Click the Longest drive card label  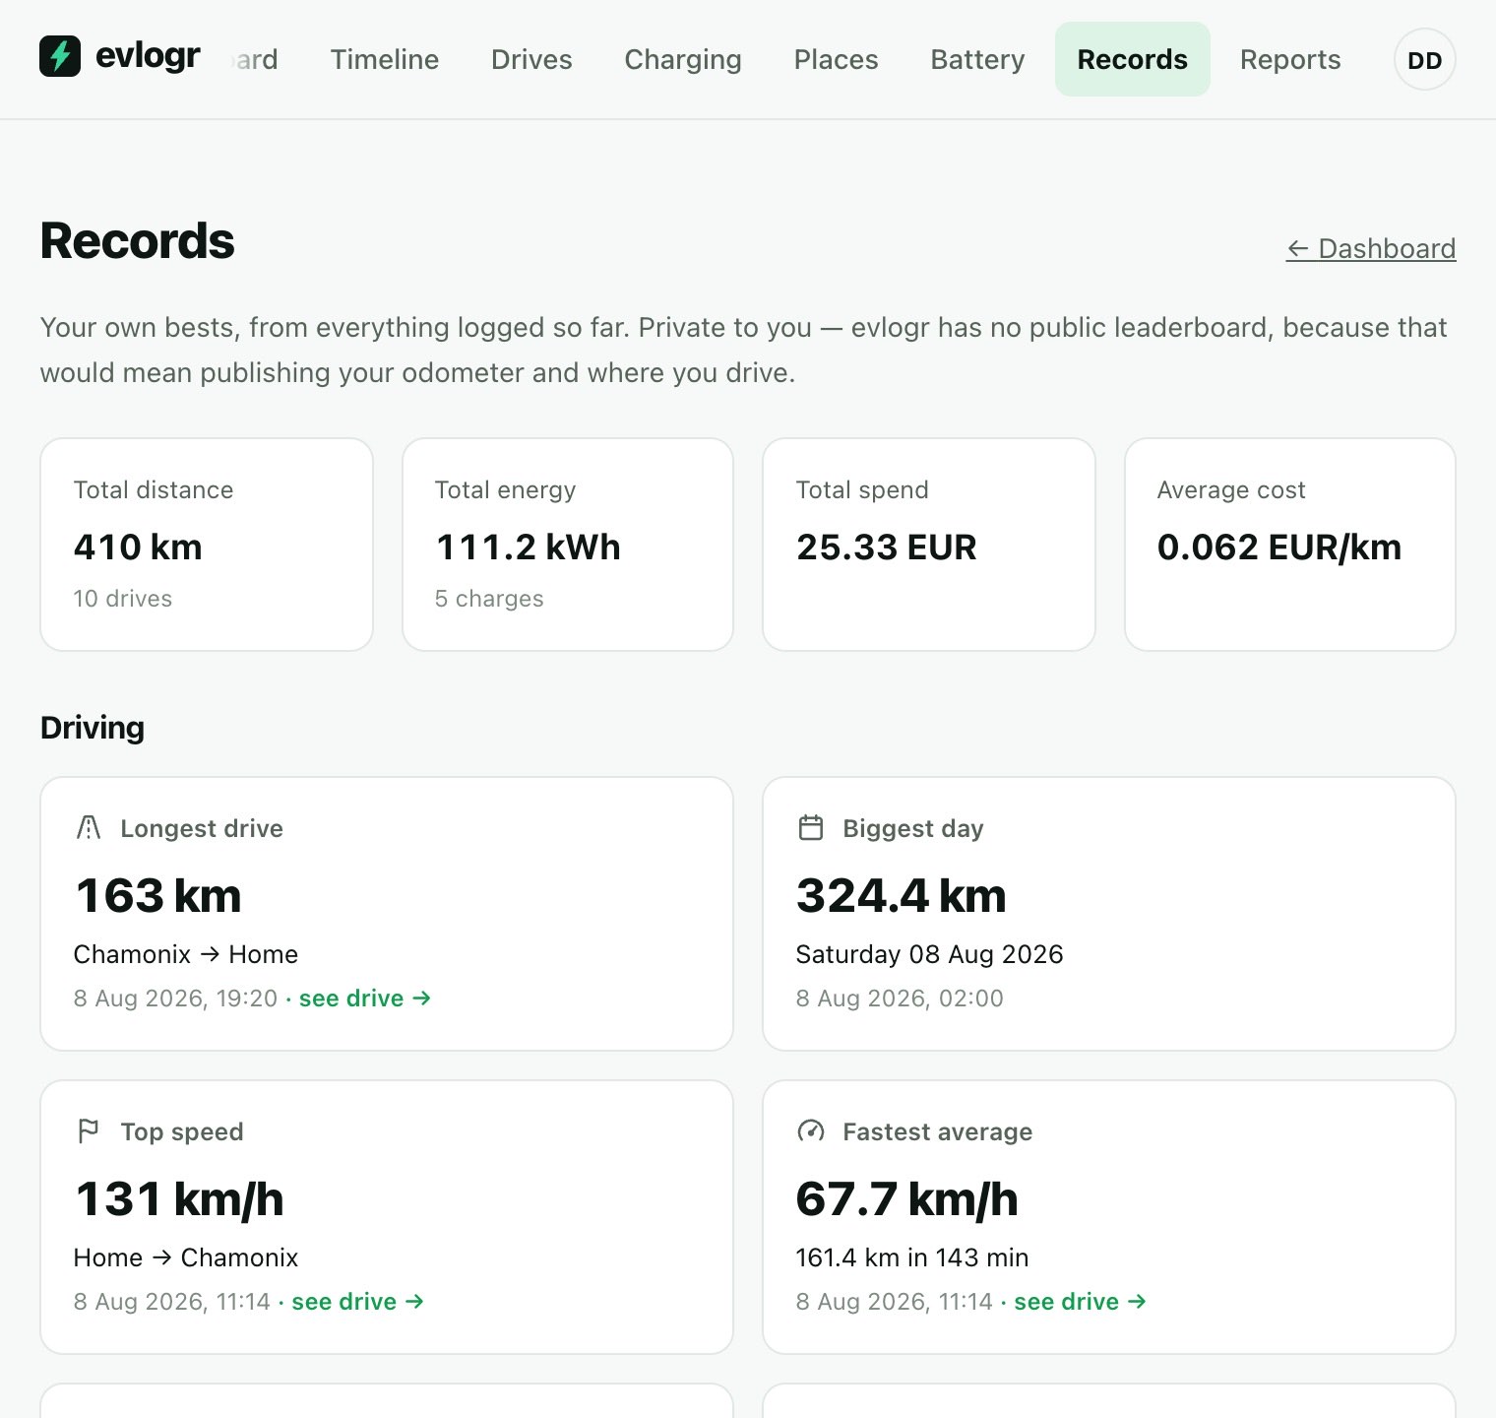pyautogui.click(x=202, y=828)
